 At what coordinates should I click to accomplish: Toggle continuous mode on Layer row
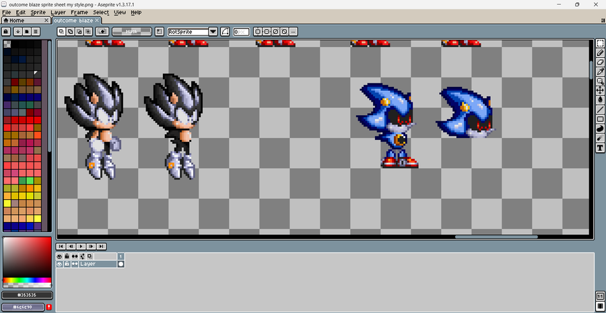(x=75, y=264)
